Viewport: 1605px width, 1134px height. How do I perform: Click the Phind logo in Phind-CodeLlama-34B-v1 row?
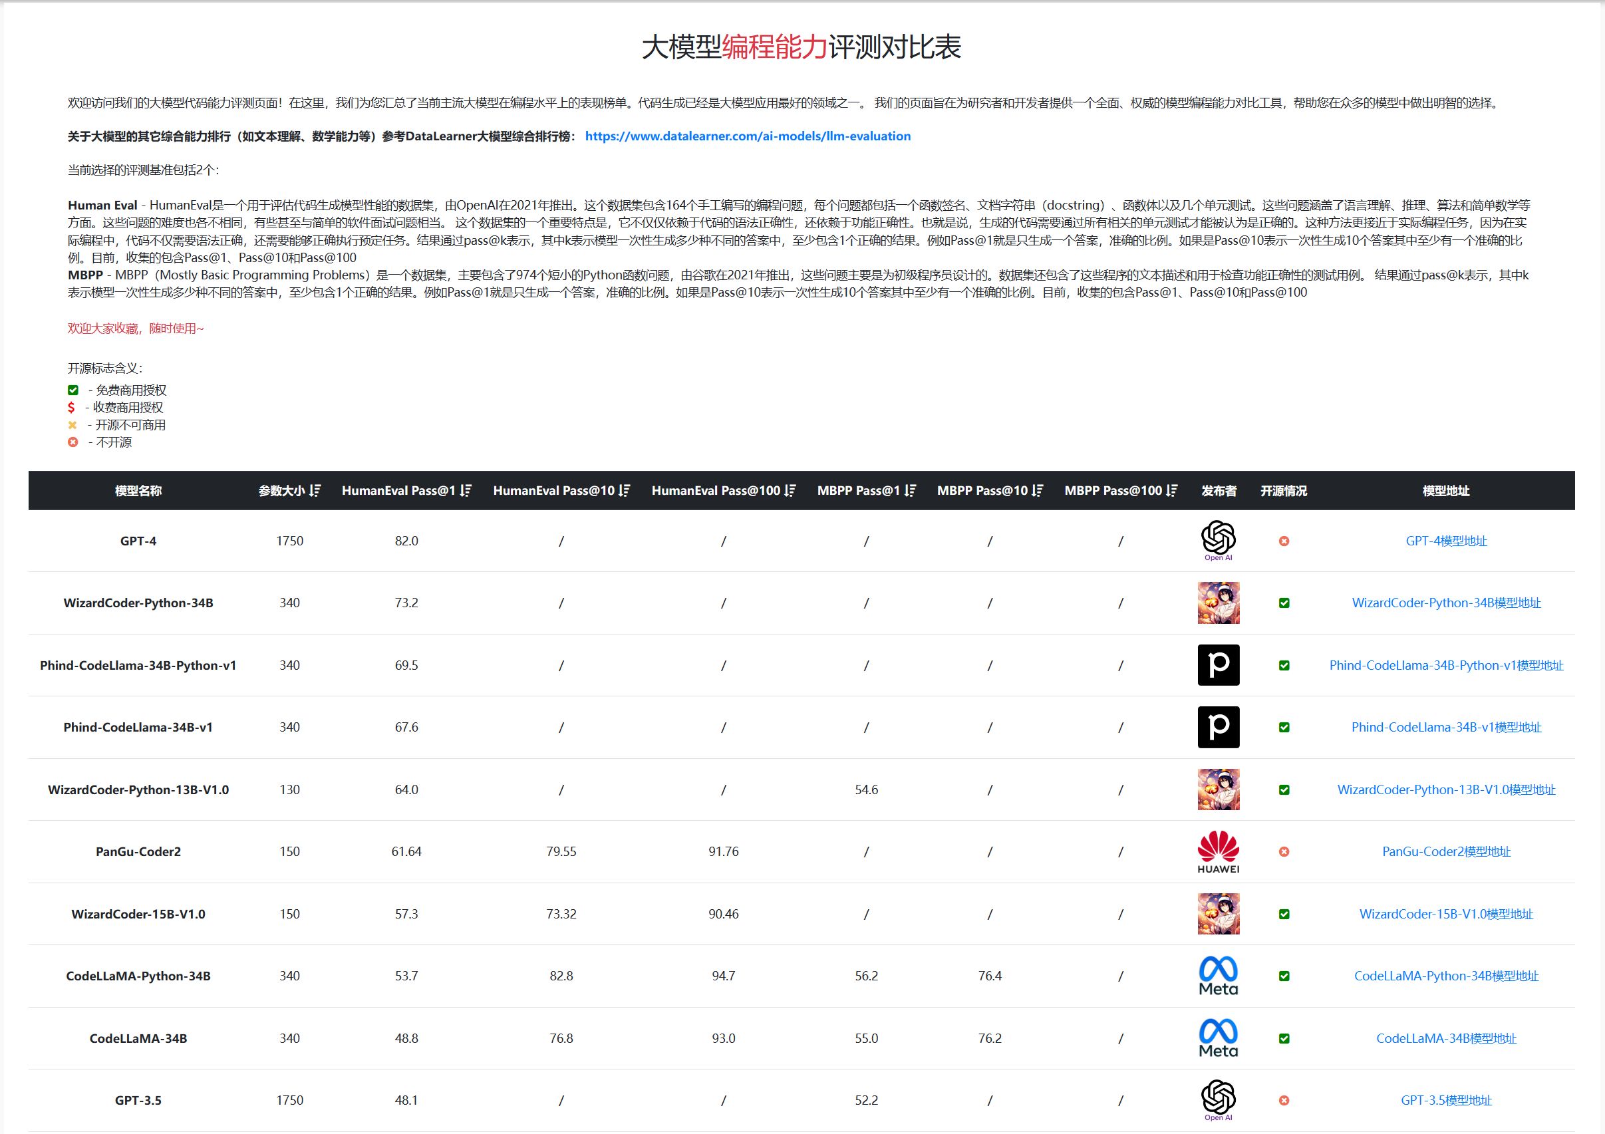[1218, 727]
